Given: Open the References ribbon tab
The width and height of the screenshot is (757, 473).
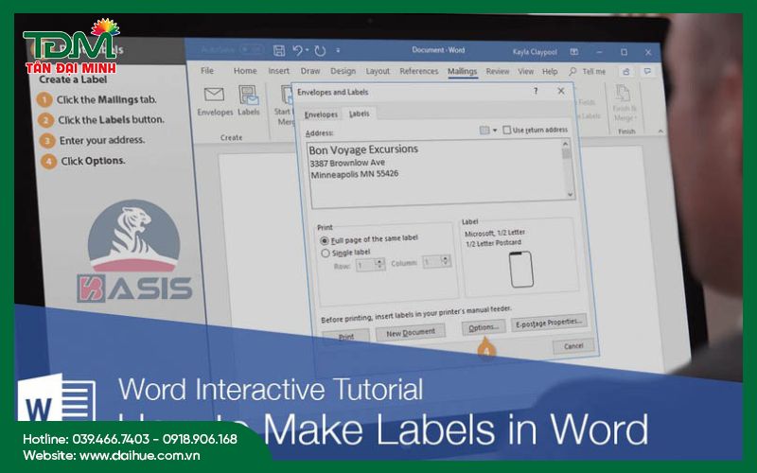Looking at the screenshot, I should click(x=418, y=71).
